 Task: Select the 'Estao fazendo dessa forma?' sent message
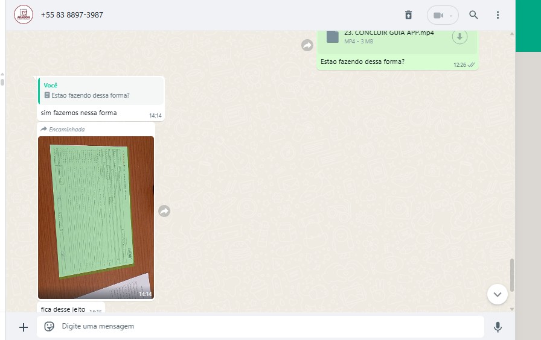(362, 61)
